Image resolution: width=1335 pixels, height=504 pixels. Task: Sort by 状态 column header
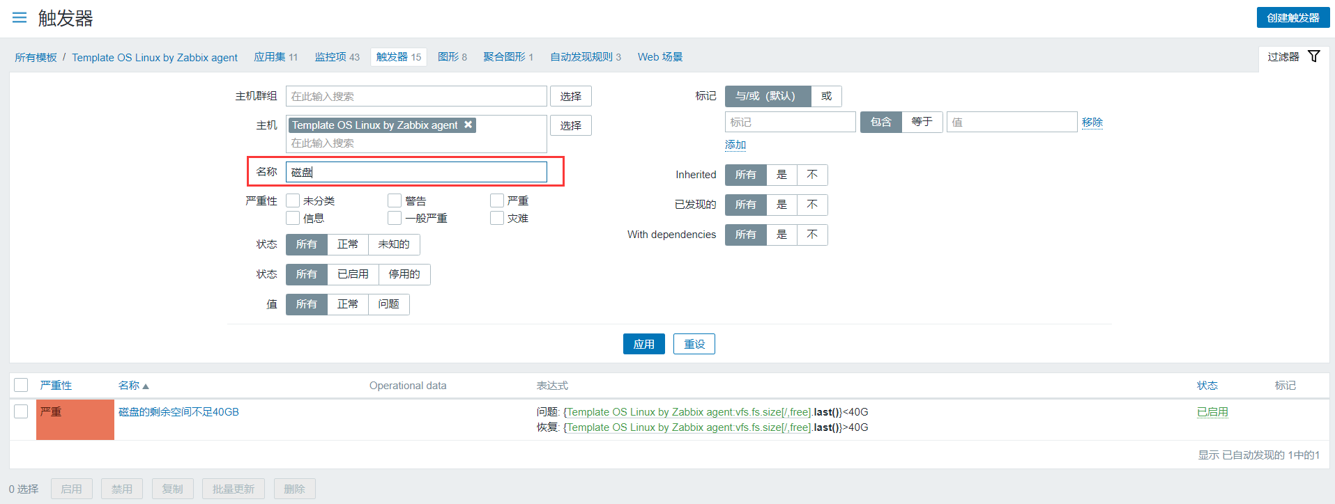(x=1207, y=386)
